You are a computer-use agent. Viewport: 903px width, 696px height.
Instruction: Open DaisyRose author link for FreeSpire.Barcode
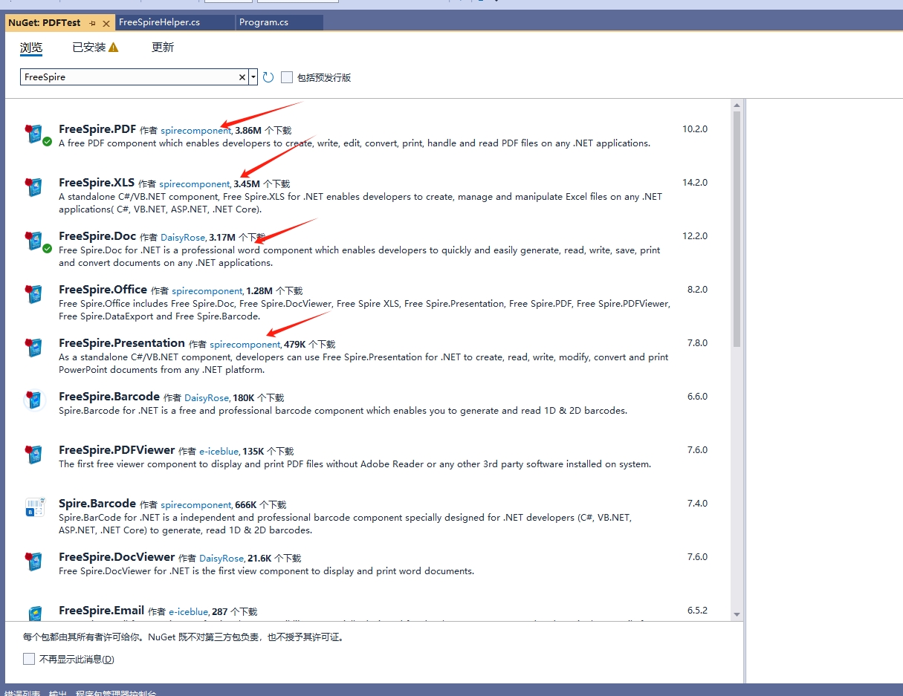point(207,398)
